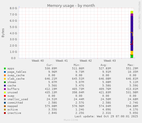Click the olive active legend swatch
Screen dimensions: 142x123
click(5, 110)
